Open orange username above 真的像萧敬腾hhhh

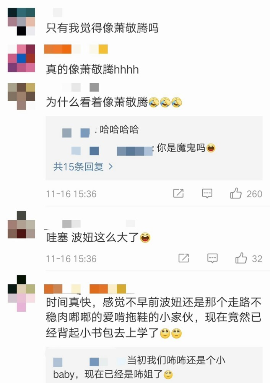(76, 49)
